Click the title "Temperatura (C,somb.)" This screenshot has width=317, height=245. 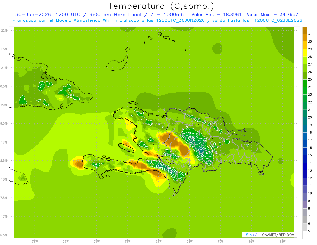pos(161,6)
